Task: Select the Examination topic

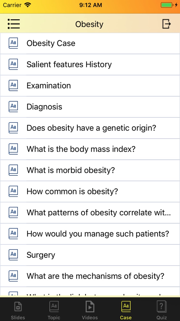Action: [48, 85]
